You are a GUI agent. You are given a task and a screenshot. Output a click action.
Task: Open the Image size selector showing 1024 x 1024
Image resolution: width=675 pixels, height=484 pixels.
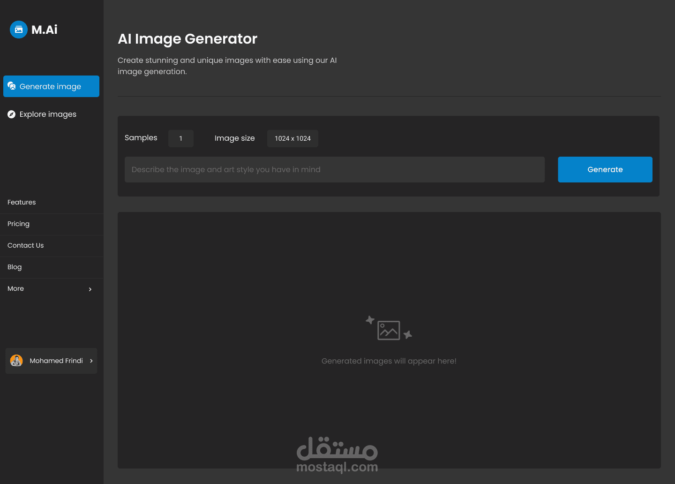(292, 138)
